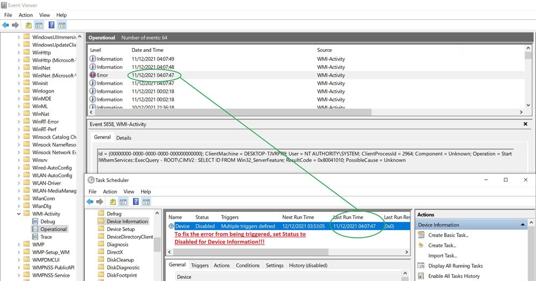Select the Settings tab in Task Scheduler
The image size is (536, 281).
[x=275, y=265]
